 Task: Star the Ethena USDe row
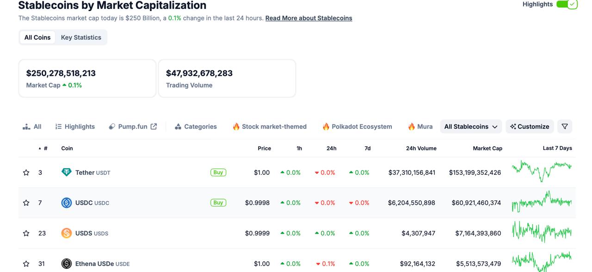click(26, 264)
